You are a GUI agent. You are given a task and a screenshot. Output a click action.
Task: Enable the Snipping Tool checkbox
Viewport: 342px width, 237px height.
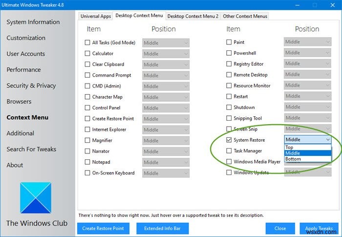point(229,118)
